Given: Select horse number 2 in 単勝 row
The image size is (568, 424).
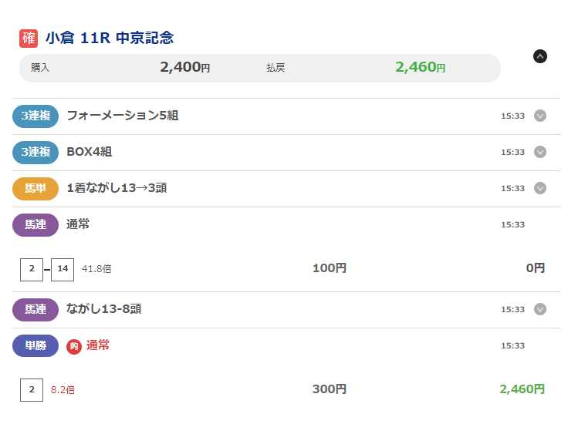Looking at the screenshot, I should click(32, 389).
